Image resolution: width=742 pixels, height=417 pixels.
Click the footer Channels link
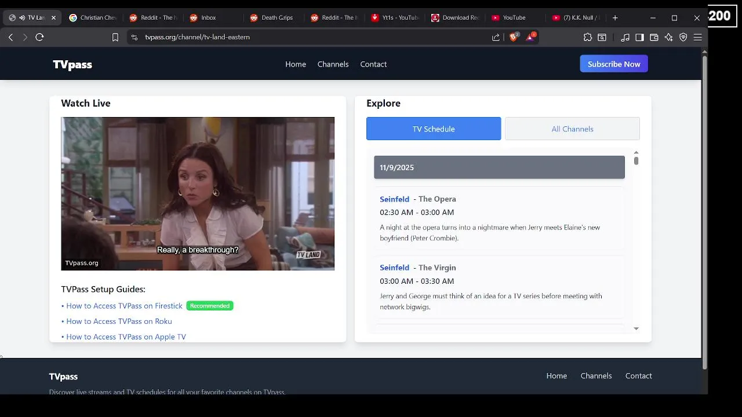coord(596,376)
